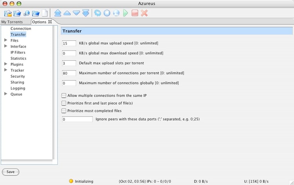
Task: Edit global max download speed field
Action: click(69, 53)
